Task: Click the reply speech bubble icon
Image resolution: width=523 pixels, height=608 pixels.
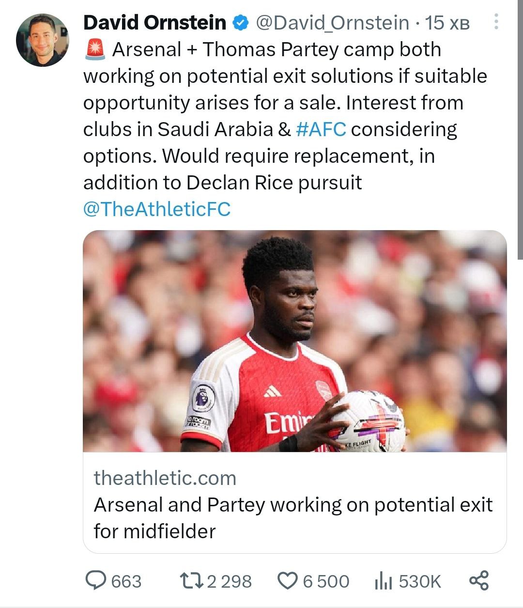Action: point(95,580)
